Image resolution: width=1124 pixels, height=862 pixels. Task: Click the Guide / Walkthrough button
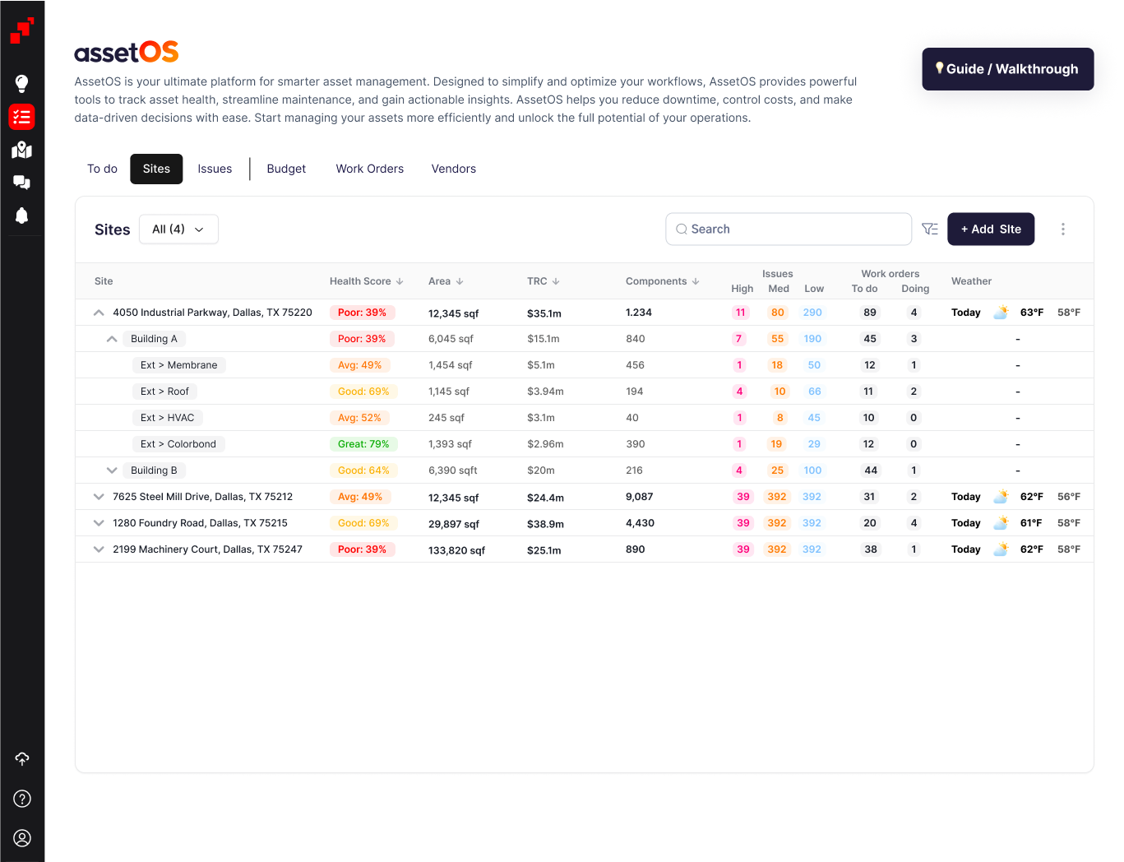point(1008,69)
